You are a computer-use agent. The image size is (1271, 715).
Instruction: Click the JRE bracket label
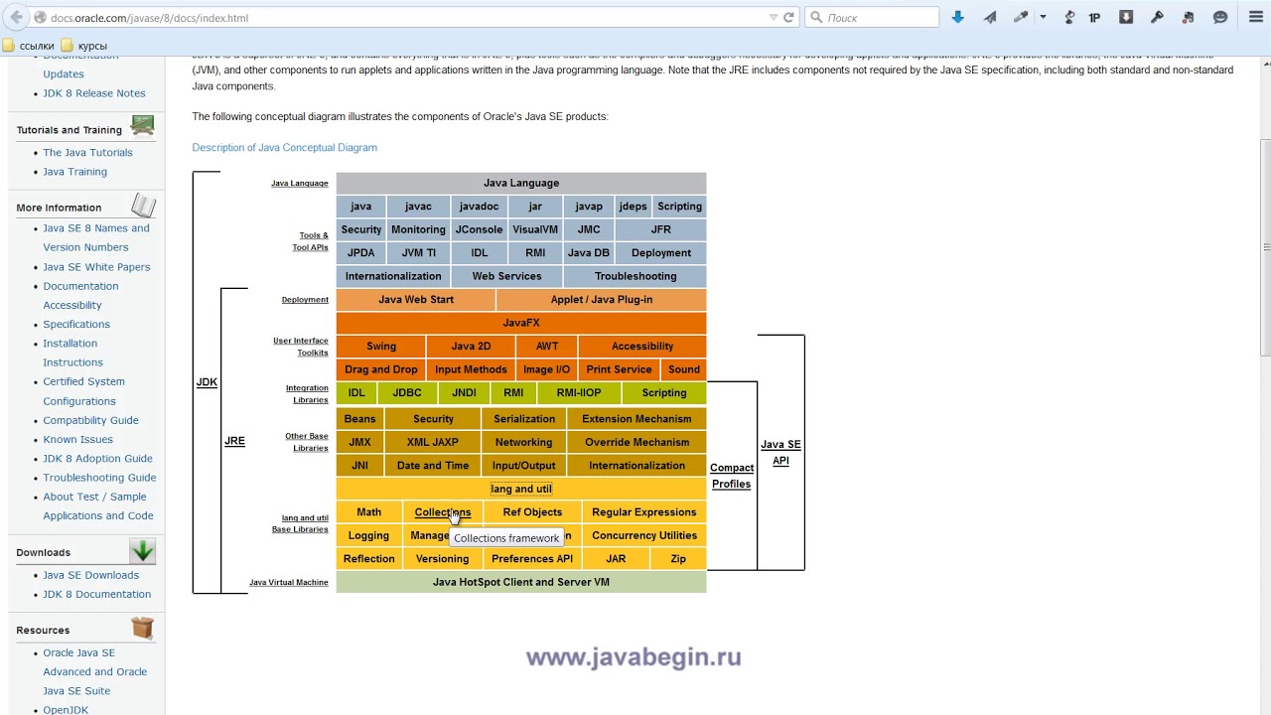(x=234, y=441)
